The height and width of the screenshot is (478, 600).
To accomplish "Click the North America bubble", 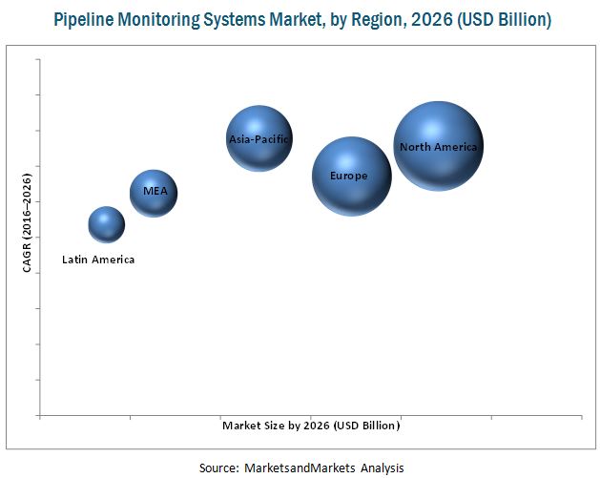I will pyautogui.click(x=438, y=146).
